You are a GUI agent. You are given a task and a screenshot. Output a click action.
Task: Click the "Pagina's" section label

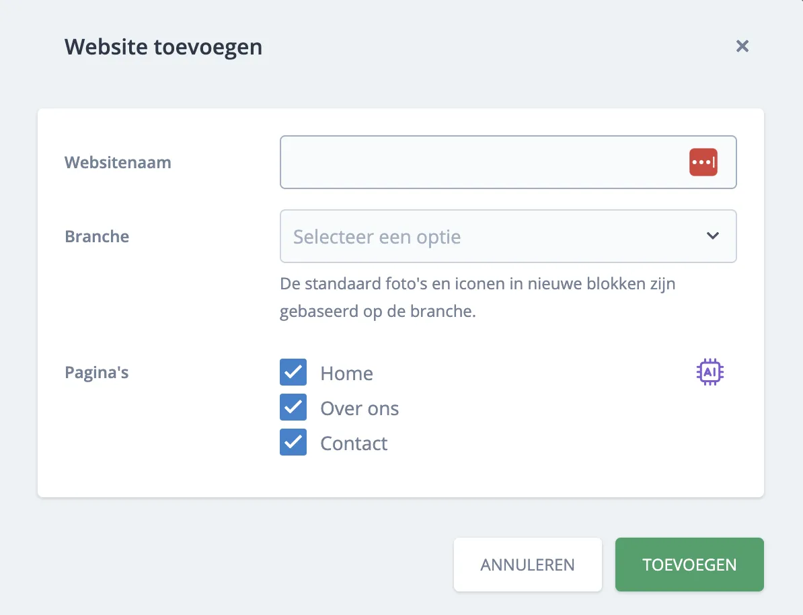point(96,371)
